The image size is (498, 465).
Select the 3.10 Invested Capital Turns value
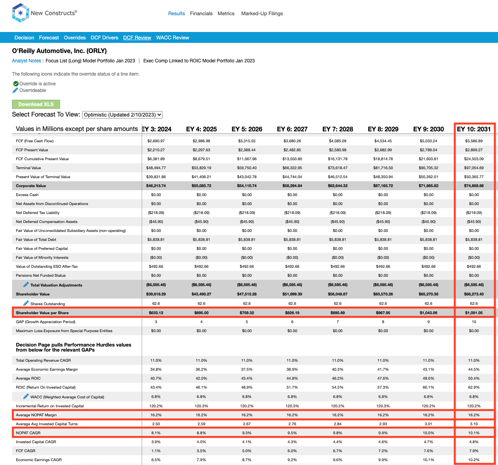[x=474, y=424]
